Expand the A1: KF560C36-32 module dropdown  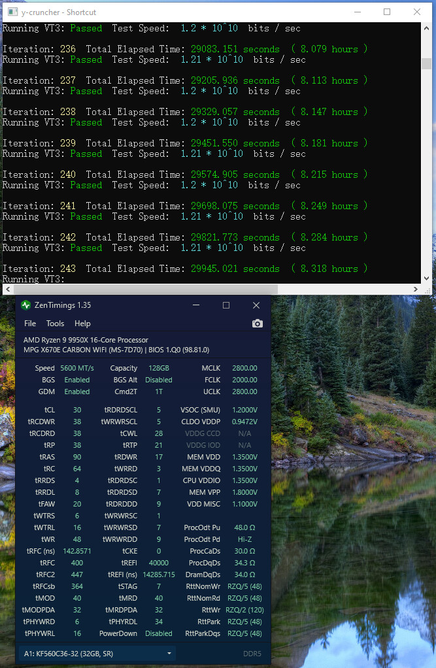point(170,653)
